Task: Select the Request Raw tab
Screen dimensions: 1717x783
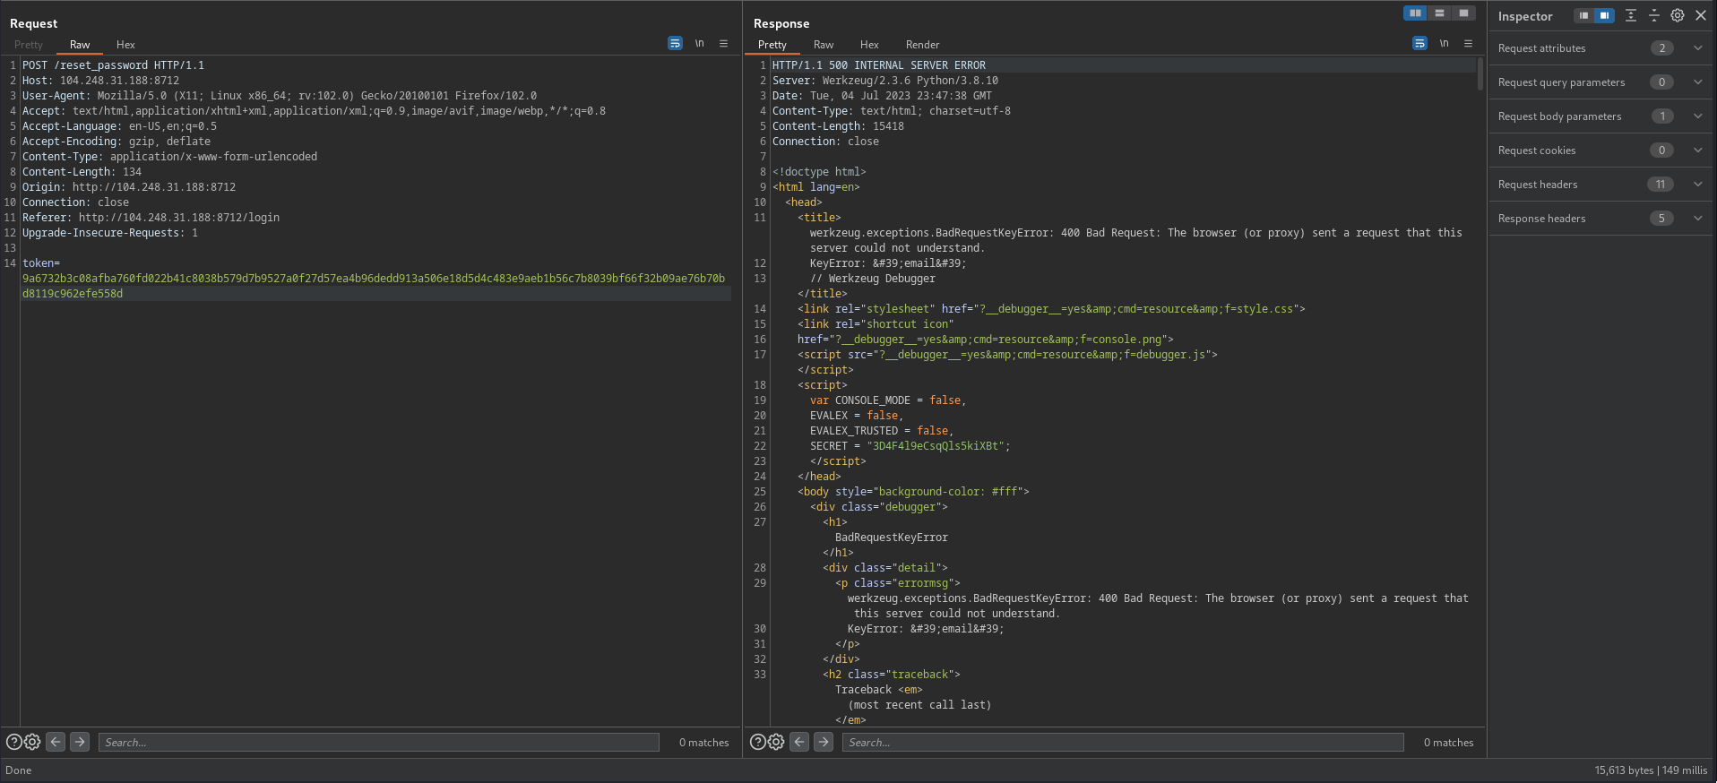Action: pos(80,45)
